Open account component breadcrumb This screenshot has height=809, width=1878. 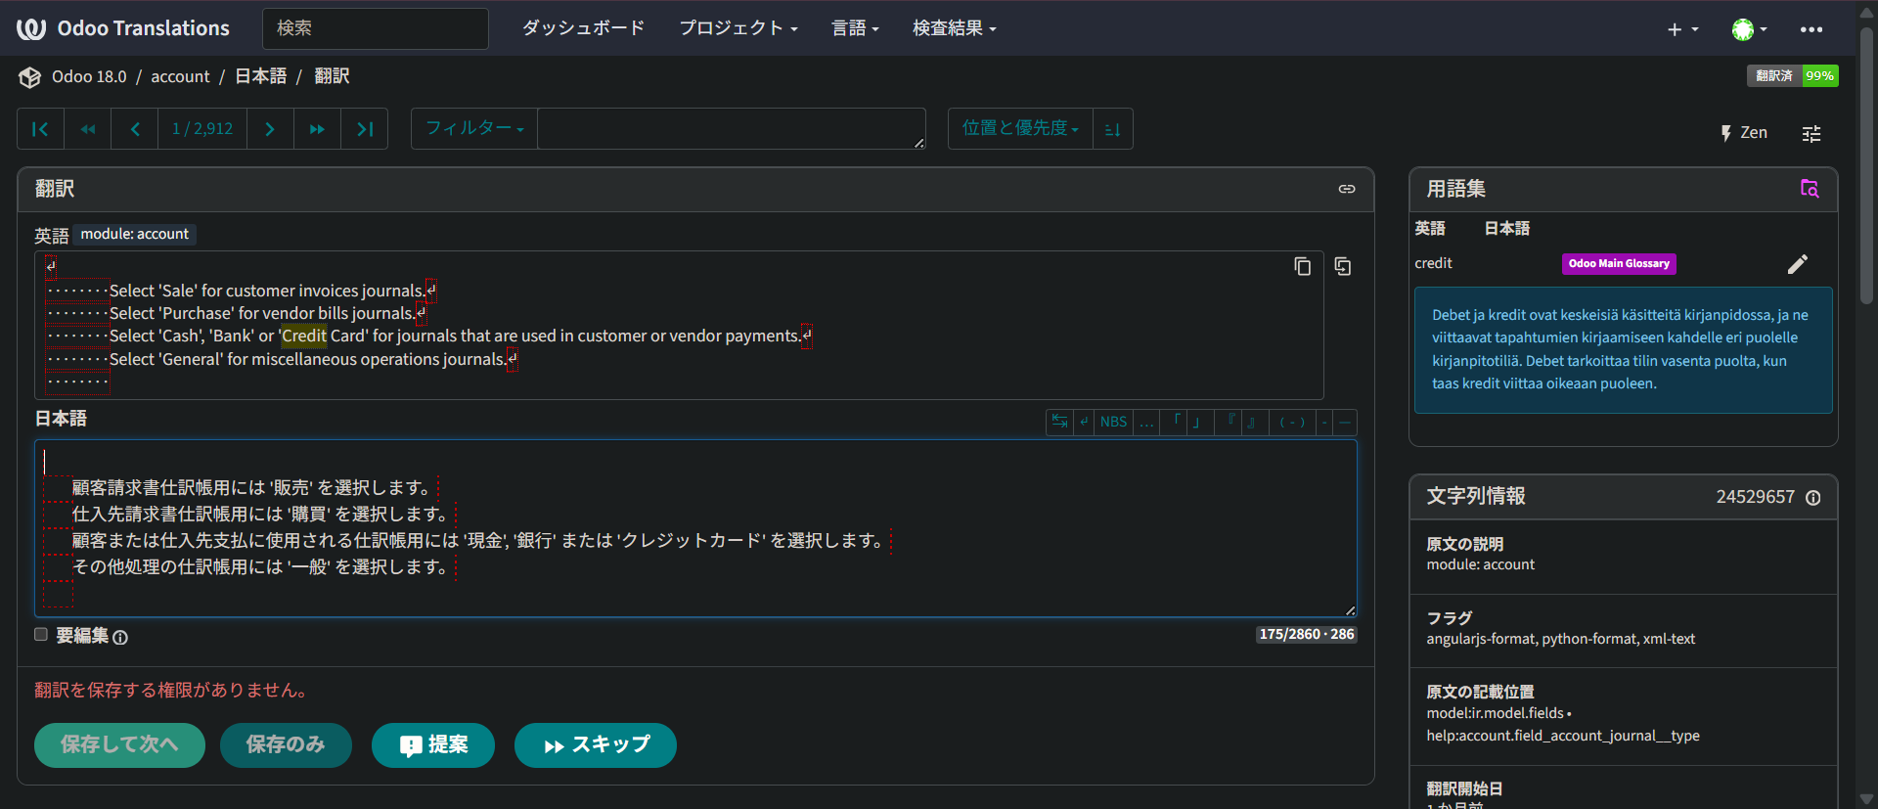point(180,76)
